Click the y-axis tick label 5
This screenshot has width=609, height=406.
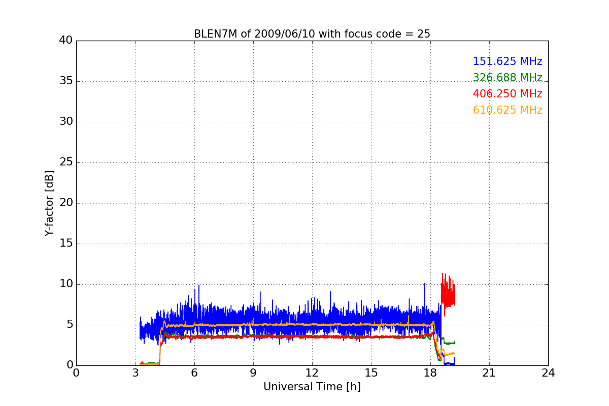click(69, 325)
